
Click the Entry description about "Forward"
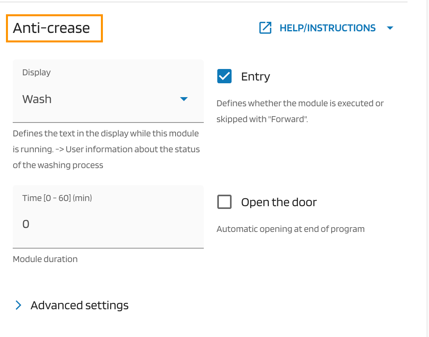[x=300, y=111]
